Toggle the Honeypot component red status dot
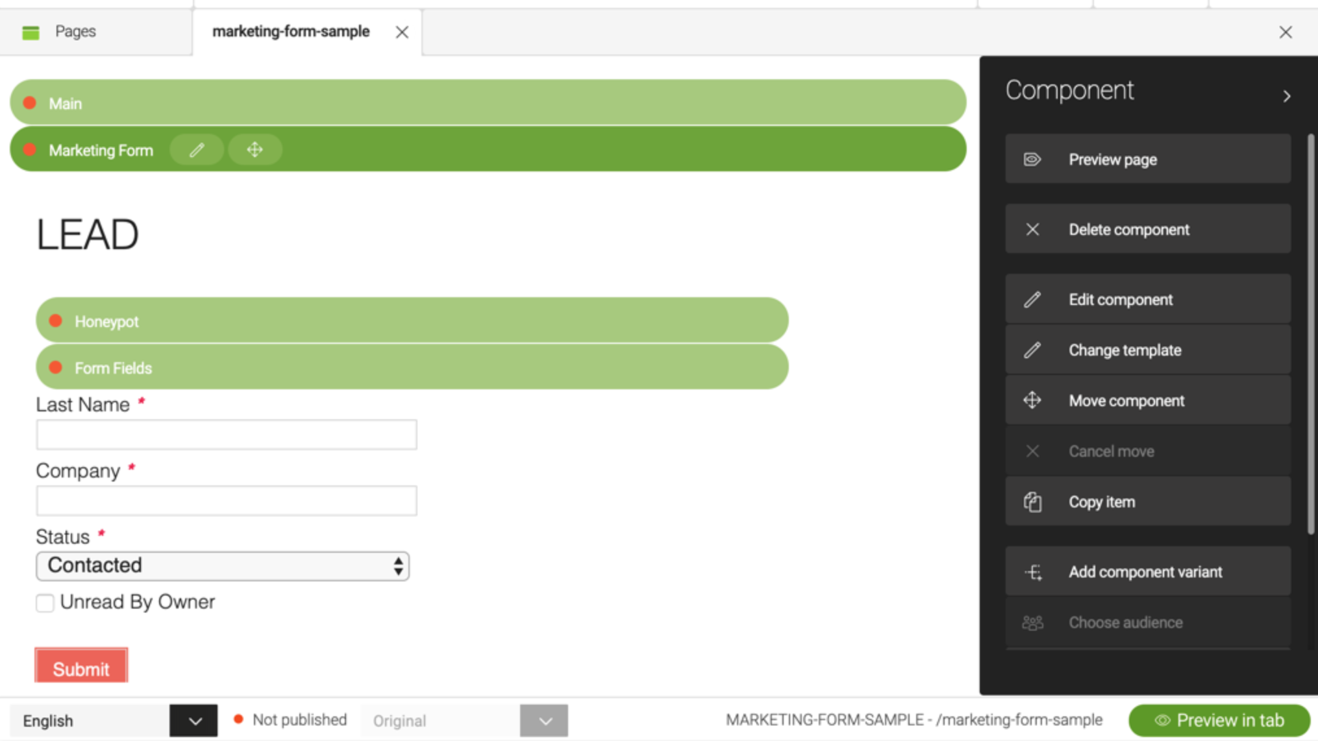Viewport: 1318px width, 741px height. click(x=57, y=321)
